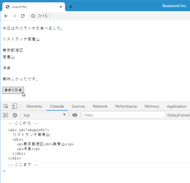Click the site info circle icon
The height and width of the screenshot is (183, 190).
33,16
